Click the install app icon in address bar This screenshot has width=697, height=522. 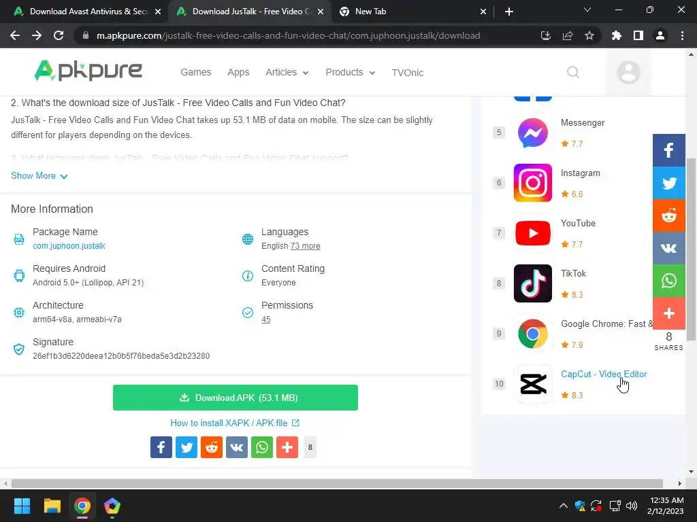tap(546, 35)
